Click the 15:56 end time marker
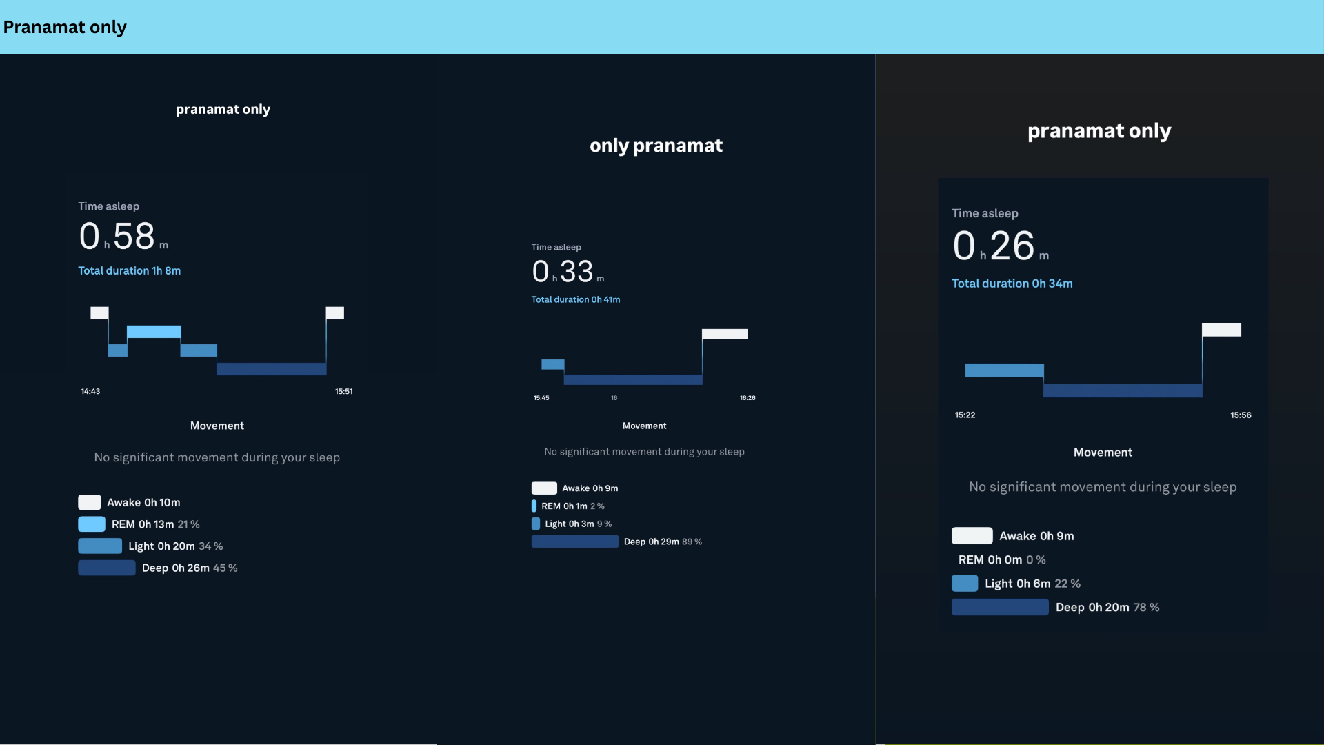This screenshot has height=745, width=1324. [x=1241, y=415]
